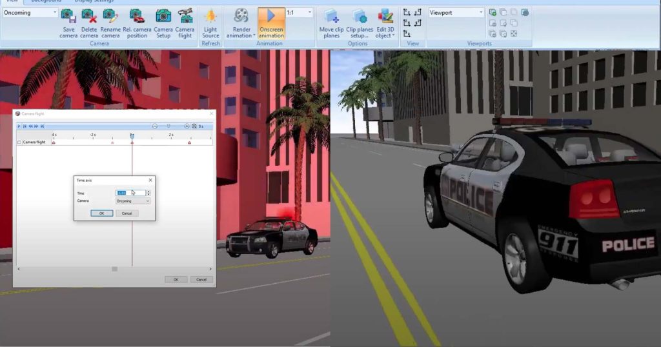The width and height of the screenshot is (661, 347).
Task: Click the fast-forward button in Camera flight toolbar
Action: (36, 126)
